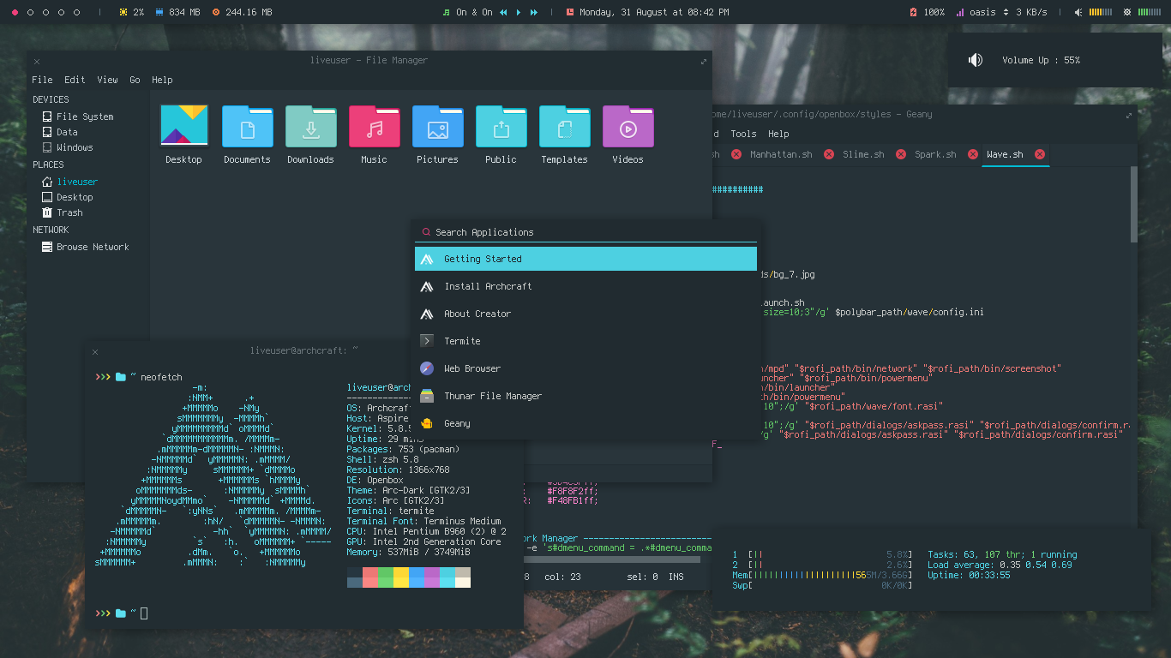Click the active pink workspace indicator

(15, 13)
